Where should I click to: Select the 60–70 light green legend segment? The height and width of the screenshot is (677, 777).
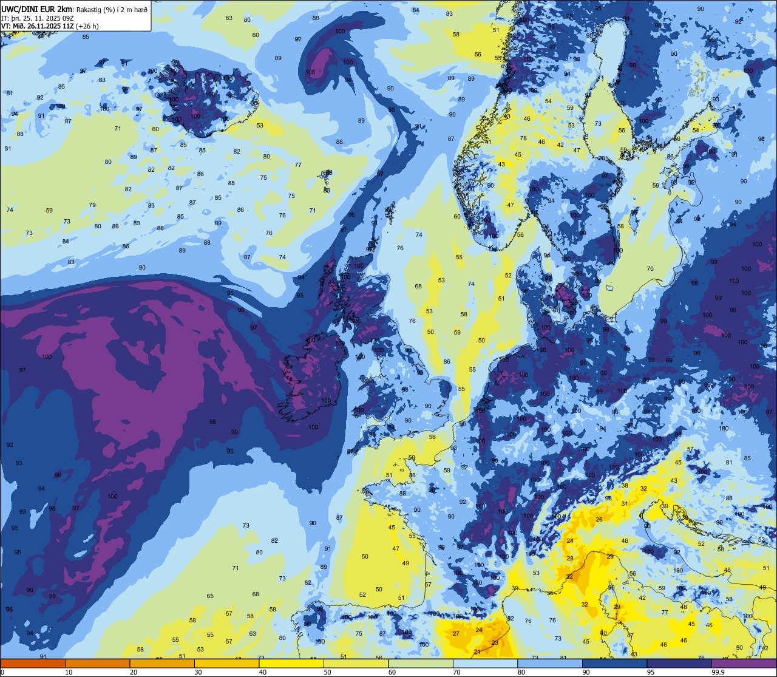[x=421, y=663]
